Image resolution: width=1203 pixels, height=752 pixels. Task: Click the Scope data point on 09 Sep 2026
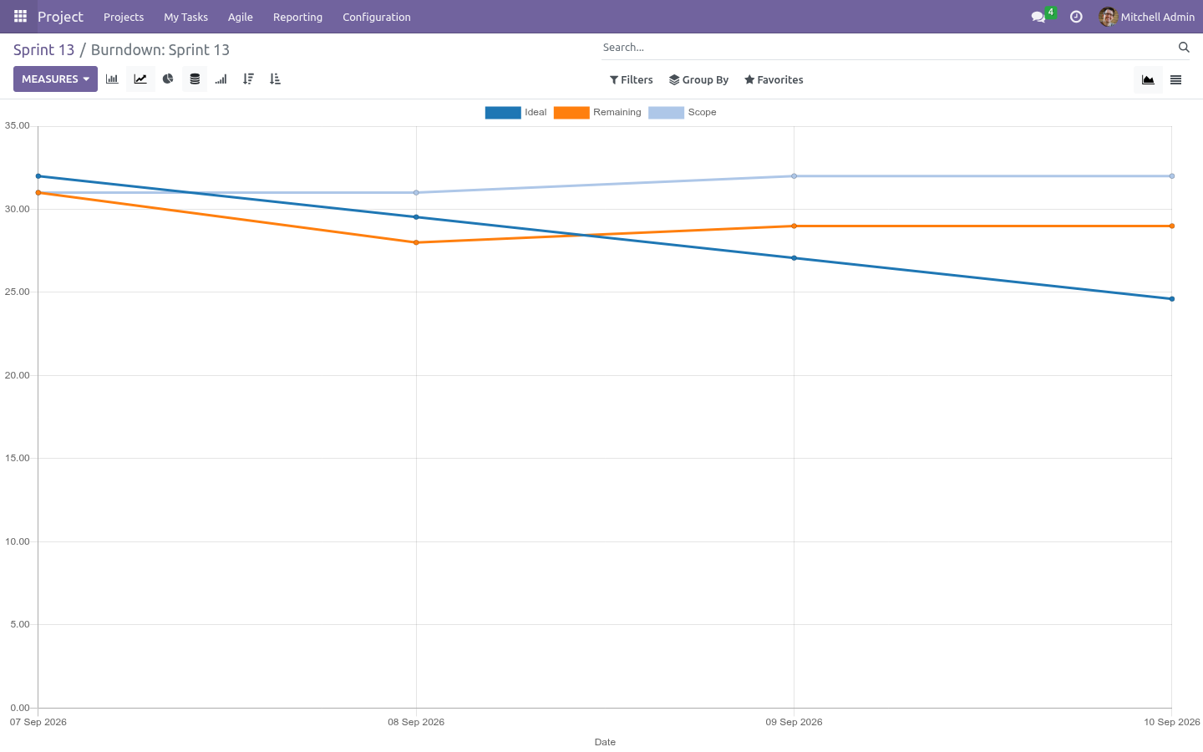(794, 176)
